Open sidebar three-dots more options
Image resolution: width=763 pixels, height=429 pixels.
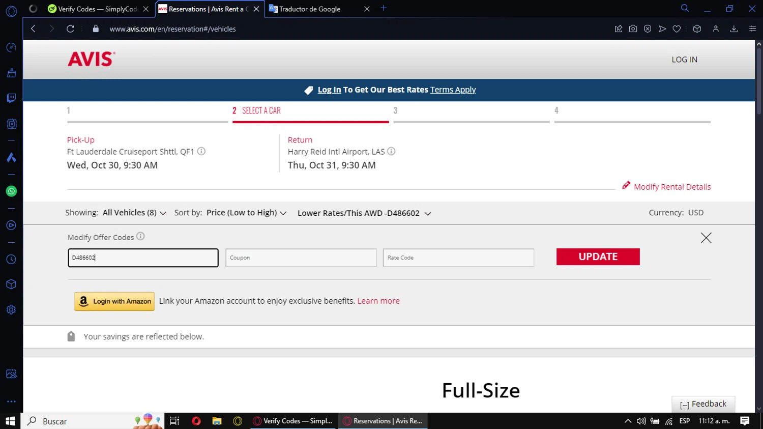11,402
